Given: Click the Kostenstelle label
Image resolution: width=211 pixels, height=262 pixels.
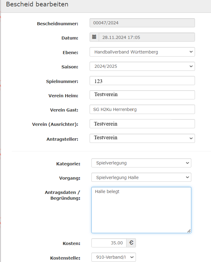Looking at the screenshot, I should [65, 258].
